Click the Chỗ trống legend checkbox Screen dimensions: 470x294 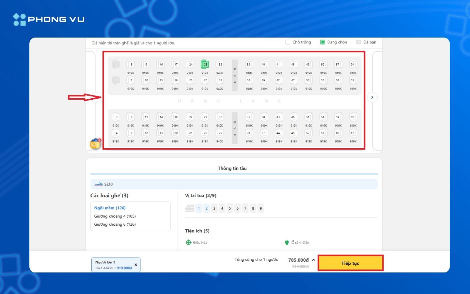tap(288, 42)
